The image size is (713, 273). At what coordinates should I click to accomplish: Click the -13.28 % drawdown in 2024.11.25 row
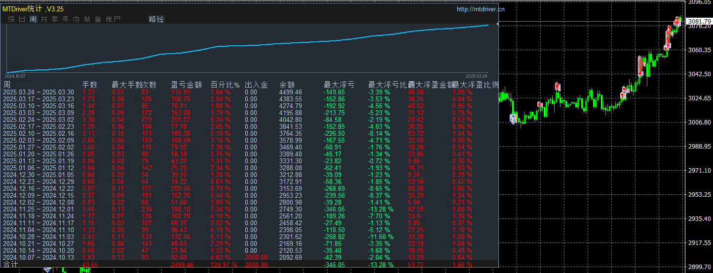381,209
